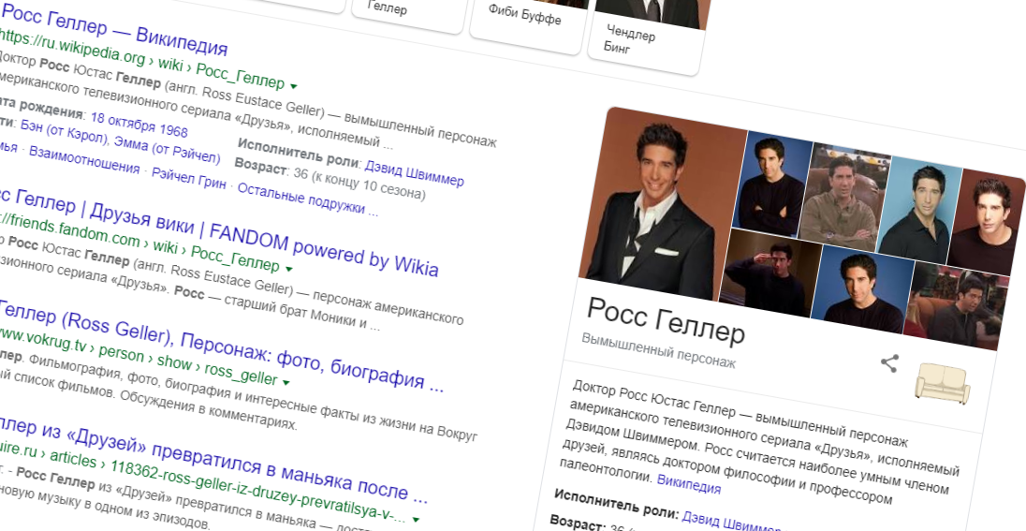Go to the Рэйчел Грин sitelink
This screenshot has height=531, width=1026.
[x=188, y=181]
